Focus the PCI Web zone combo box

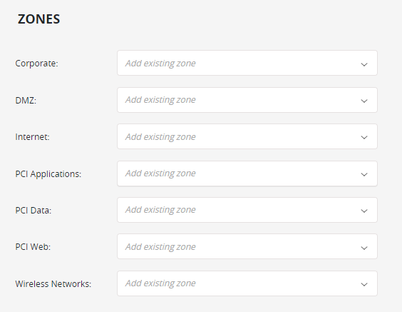pyautogui.click(x=247, y=246)
